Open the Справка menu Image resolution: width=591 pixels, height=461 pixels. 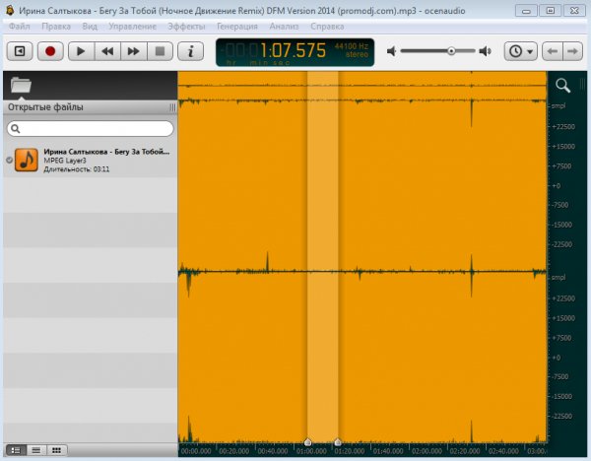pyautogui.click(x=327, y=27)
